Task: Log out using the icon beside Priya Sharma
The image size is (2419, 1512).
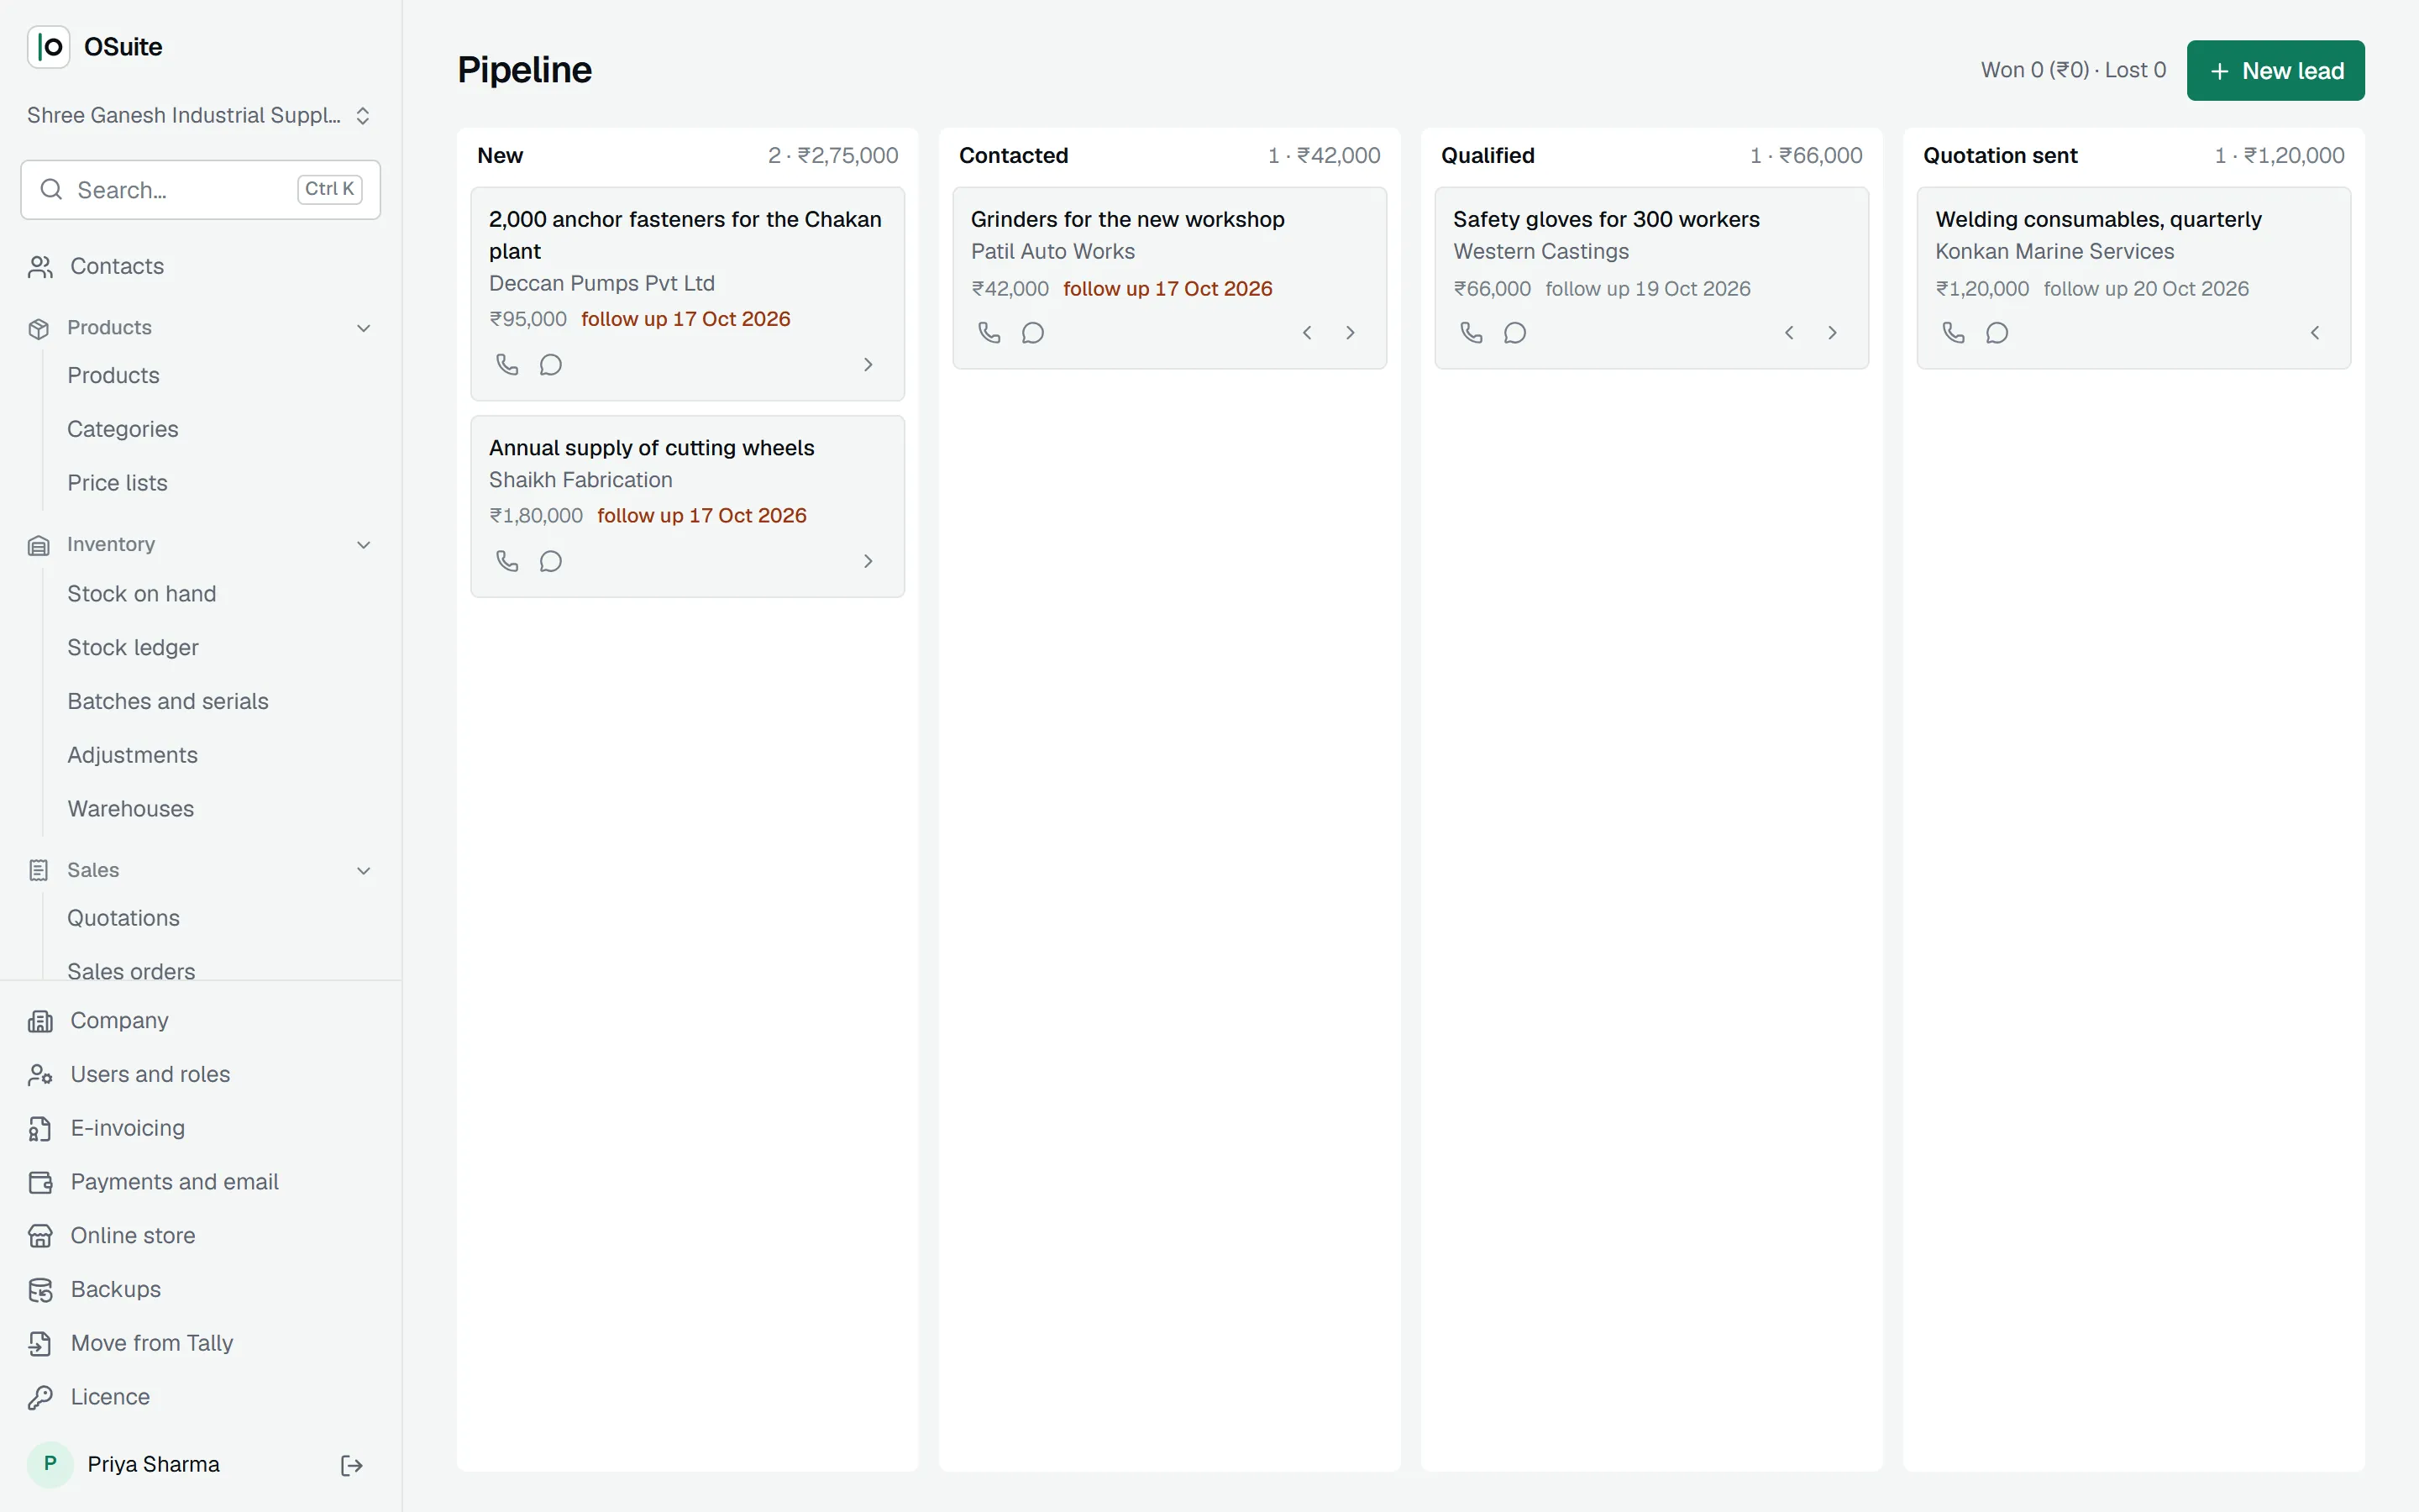Action: 352,1465
